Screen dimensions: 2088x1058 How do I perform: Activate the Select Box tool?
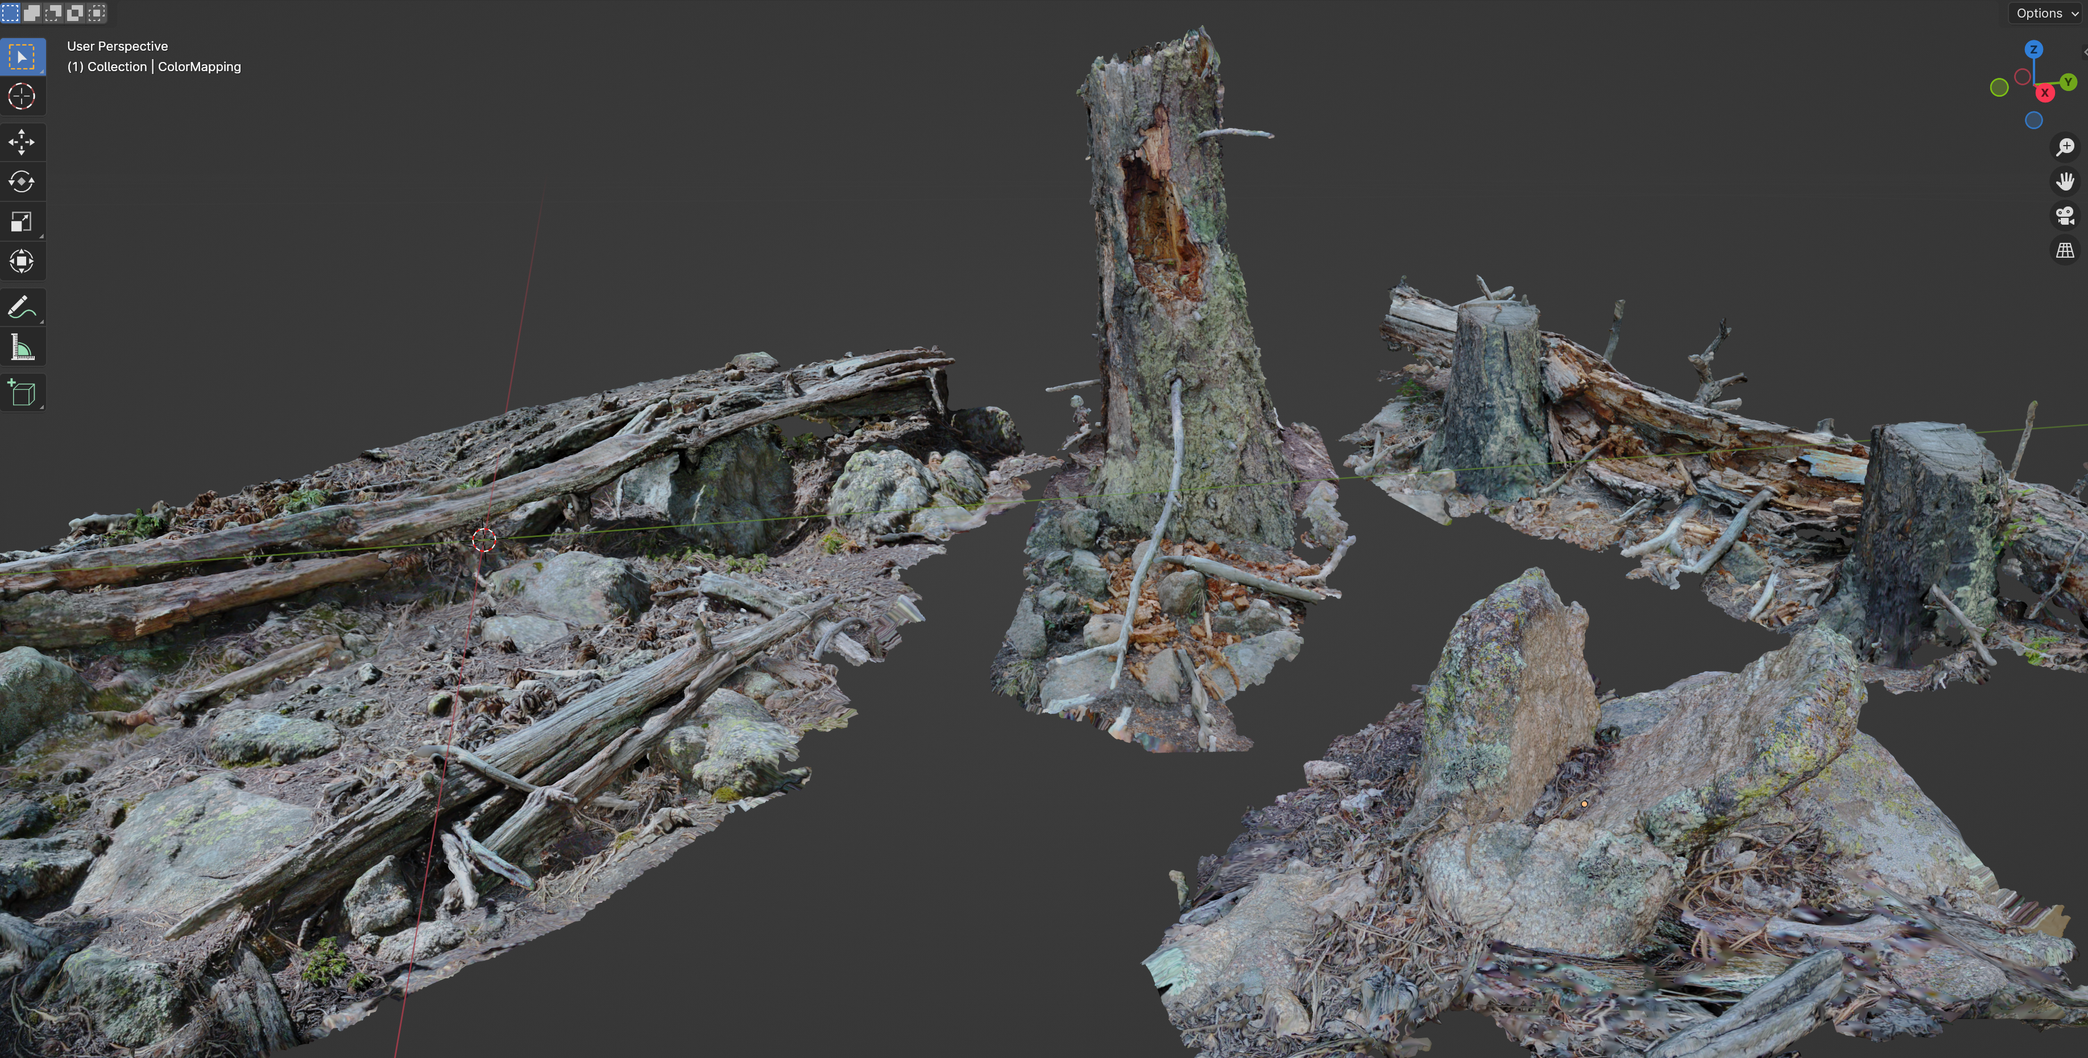(22, 57)
